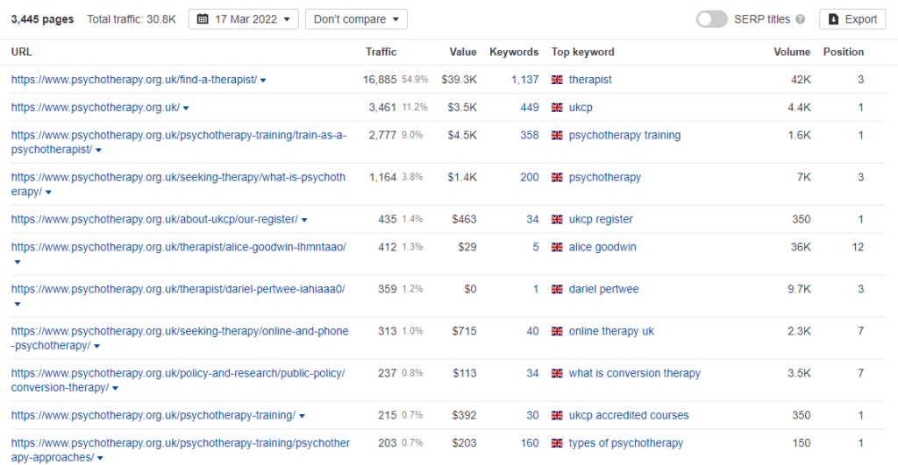Open the 'ukcp' top keyword link
Image resolution: width=898 pixels, height=465 pixels.
click(x=581, y=107)
